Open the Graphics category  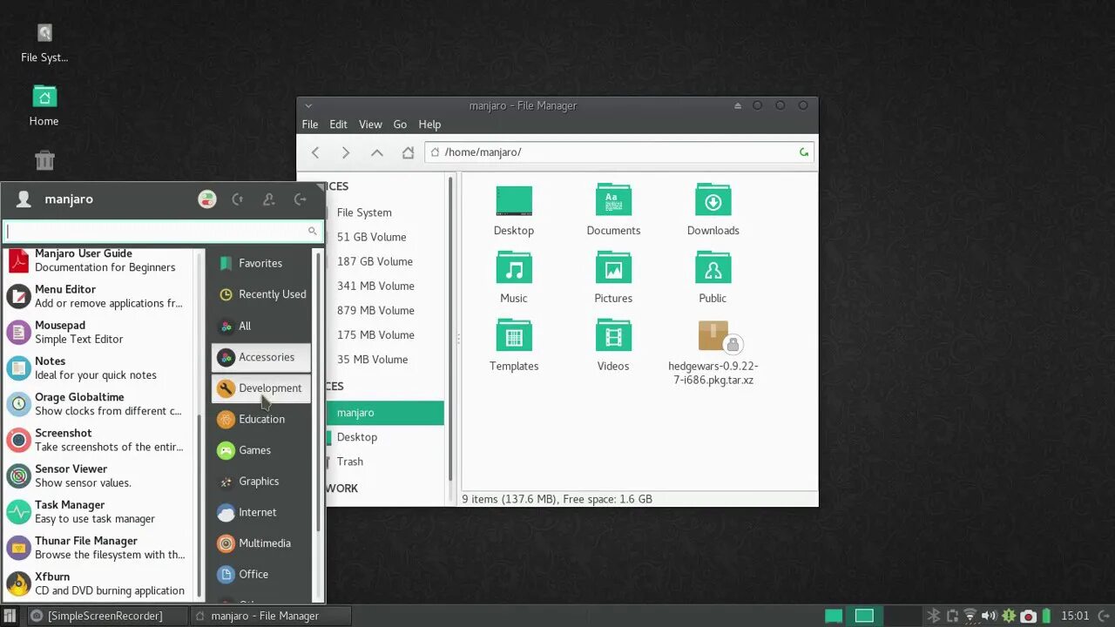coord(261,482)
